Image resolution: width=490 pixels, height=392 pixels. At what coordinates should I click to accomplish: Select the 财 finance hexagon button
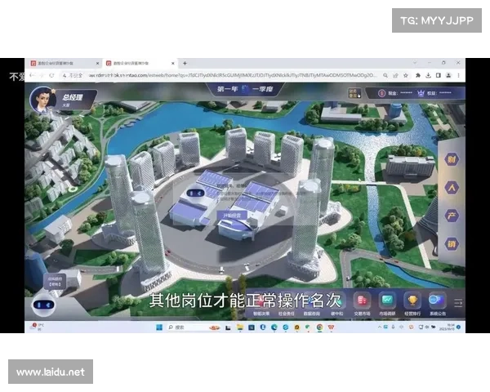[x=452, y=159]
